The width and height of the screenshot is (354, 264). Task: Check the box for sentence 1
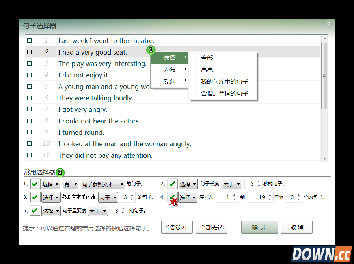coord(29,40)
